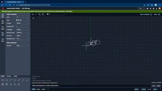Select the plain diagonal line tool
This screenshot has width=162, height=91.
pyautogui.click(x=23, y=80)
